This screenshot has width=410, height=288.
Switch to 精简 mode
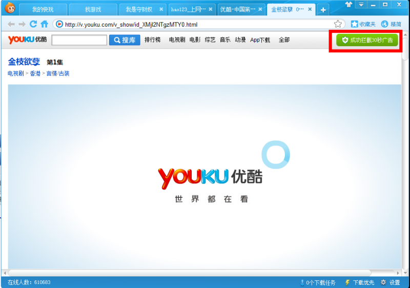(x=391, y=24)
